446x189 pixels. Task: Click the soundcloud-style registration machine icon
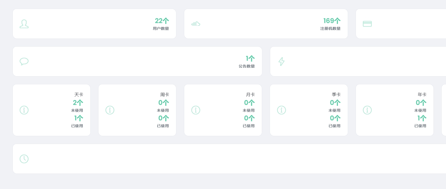[x=196, y=24]
